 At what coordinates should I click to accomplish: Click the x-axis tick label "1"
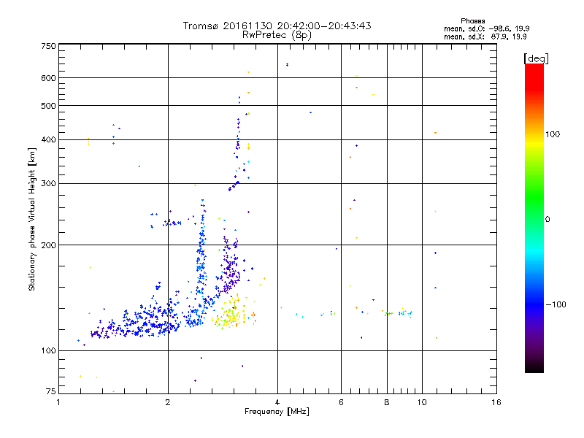tap(58, 402)
